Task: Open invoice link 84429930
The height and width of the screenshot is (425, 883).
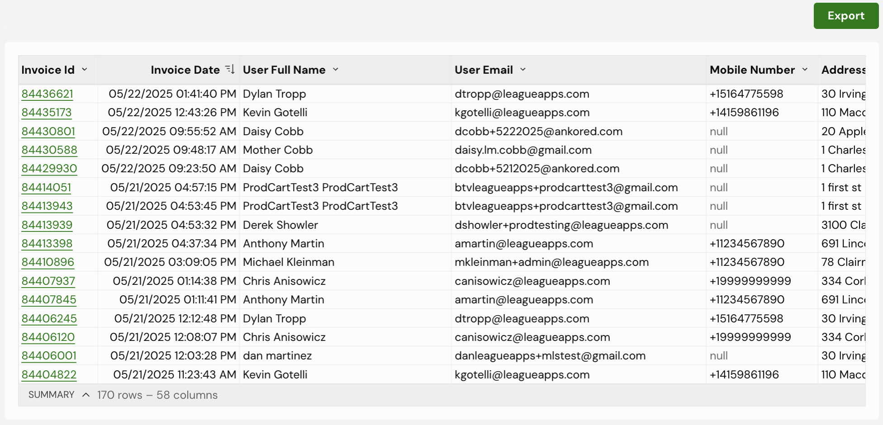Action: click(x=49, y=168)
